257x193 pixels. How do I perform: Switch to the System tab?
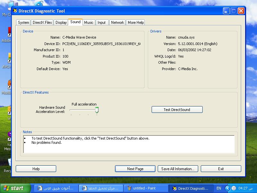tap(23, 23)
